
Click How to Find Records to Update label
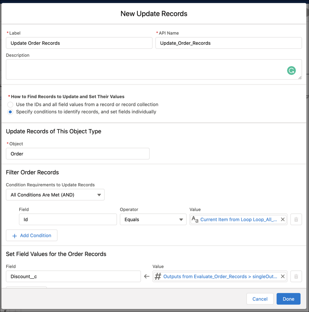[x=68, y=96]
